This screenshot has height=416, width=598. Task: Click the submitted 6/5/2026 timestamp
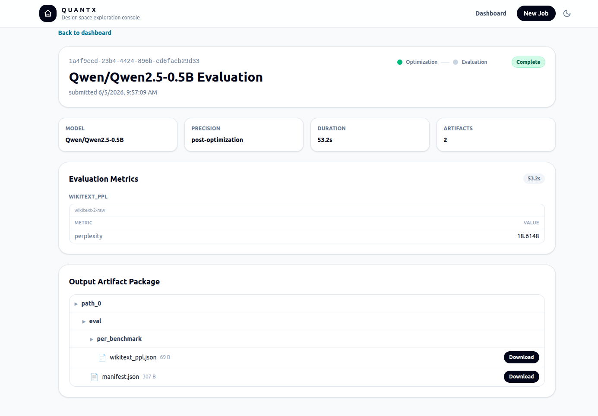[113, 92]
